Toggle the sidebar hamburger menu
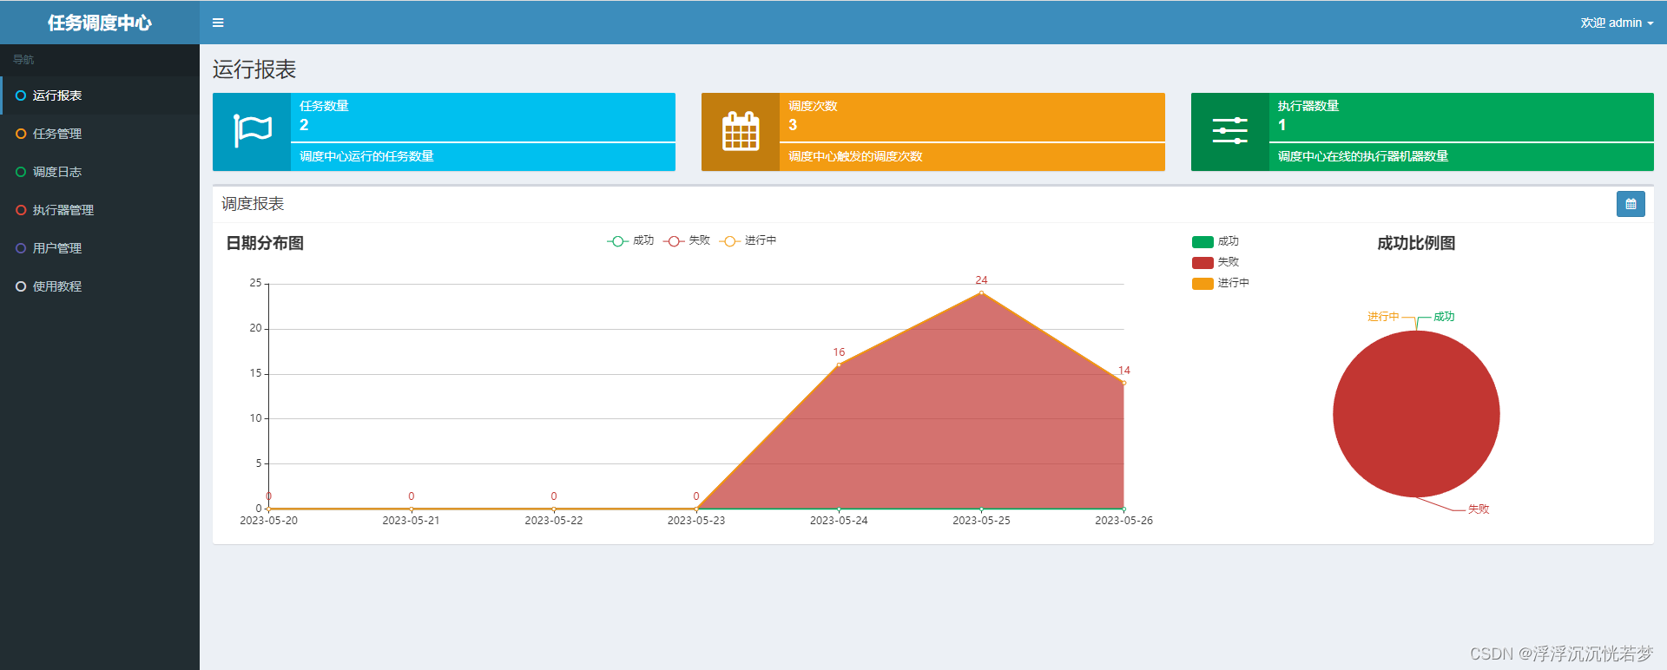The width and height of the screenshot is (1667, 670). (x=218, y=23)
